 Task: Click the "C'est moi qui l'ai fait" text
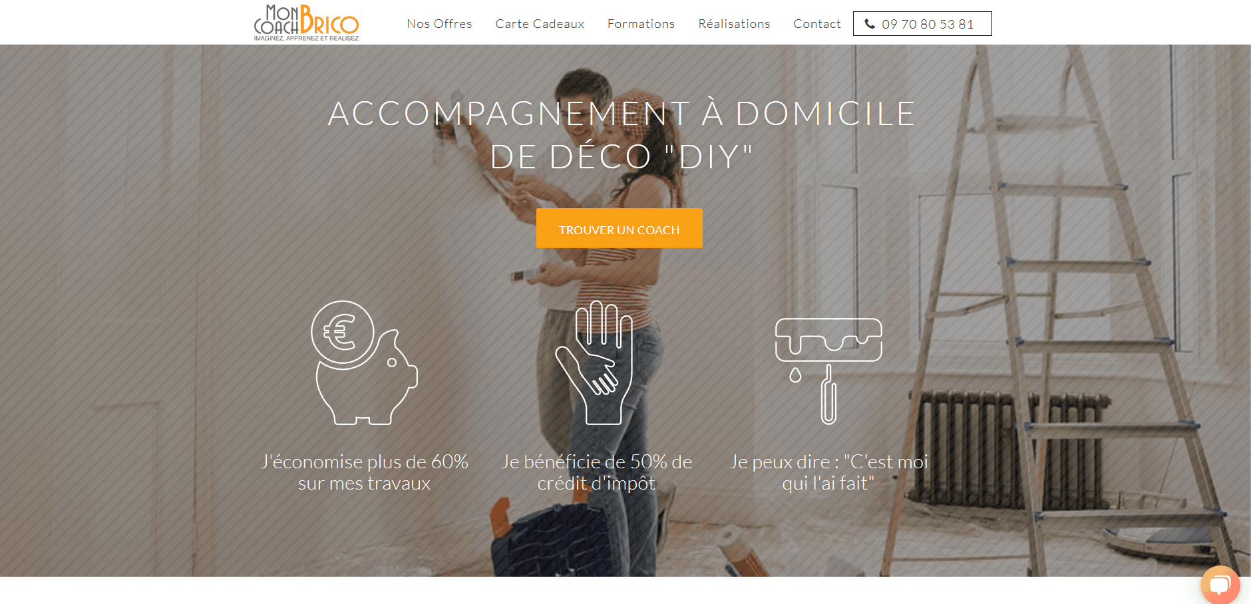pyautogui.click(x=828, y=472)
